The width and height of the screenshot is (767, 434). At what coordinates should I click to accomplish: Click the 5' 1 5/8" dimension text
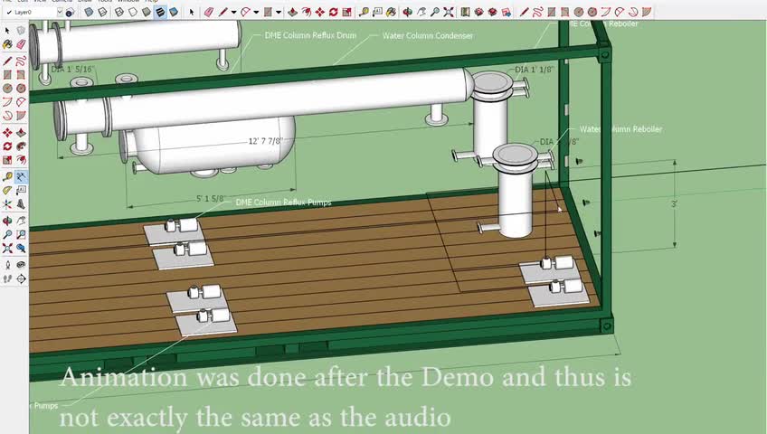[211, 199]
